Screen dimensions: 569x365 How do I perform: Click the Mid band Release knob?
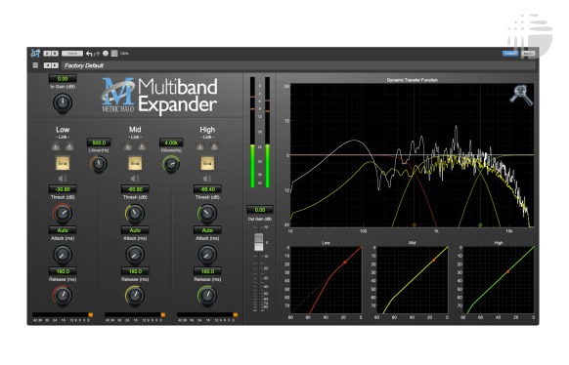[135, 295]
